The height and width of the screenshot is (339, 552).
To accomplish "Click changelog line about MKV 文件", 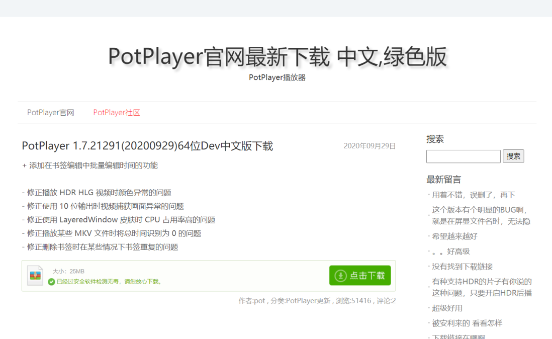I will [x=111, y=233].
